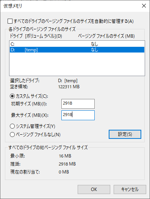Select the D: [temp] drive row

pyautogui.click(x=77, y=50)
